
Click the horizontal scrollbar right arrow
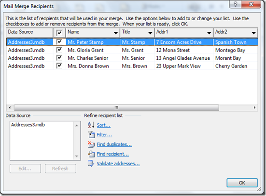click(254, 107)
